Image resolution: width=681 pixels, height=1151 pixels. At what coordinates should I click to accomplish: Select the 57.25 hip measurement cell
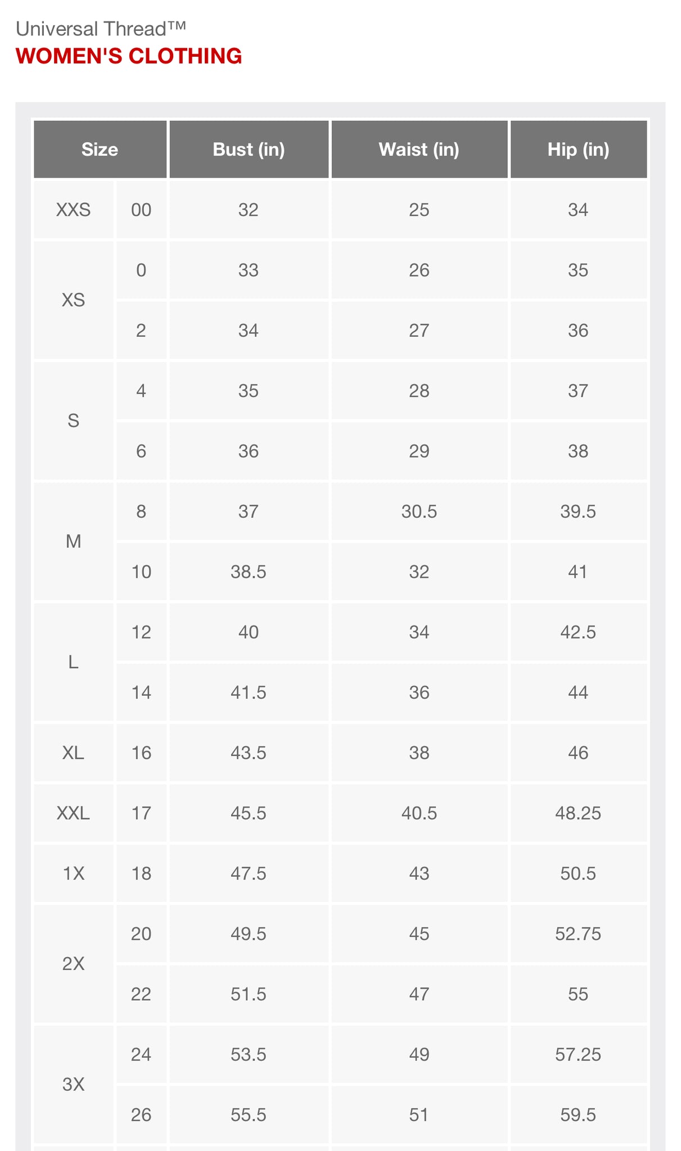point(578,1054)
